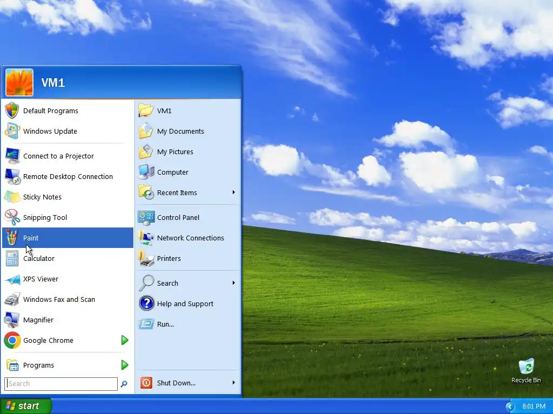Click the VM1 user picture with orange flower

pos(19,82)
